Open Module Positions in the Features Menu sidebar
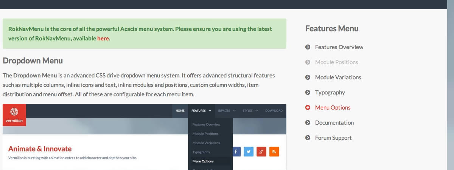The height and width of the screenshot is (170, 454). click(336, 62)
